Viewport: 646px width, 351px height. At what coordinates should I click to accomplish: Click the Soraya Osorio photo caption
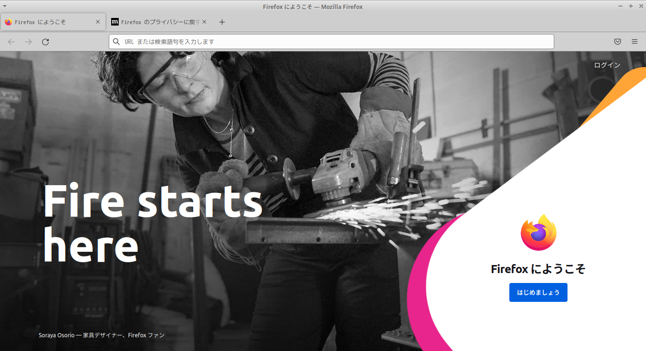point(102,335)
